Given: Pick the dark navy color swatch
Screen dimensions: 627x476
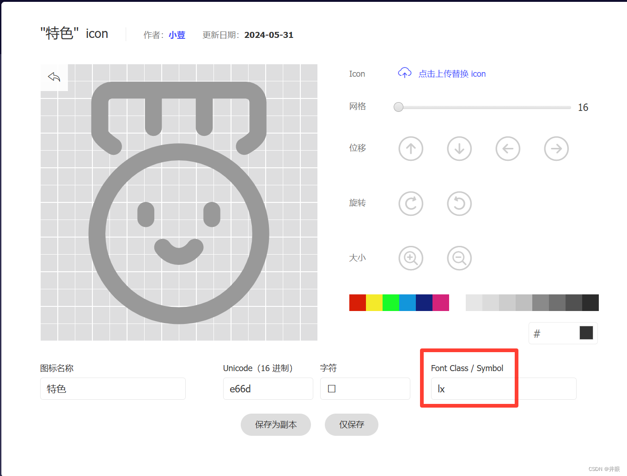Looking at the screenshot, I should coord(424,303).
